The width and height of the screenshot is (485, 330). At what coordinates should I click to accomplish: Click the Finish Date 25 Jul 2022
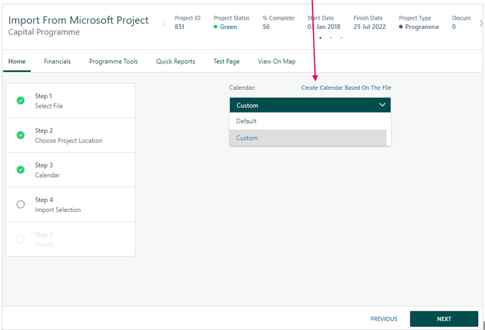[369, 27]
